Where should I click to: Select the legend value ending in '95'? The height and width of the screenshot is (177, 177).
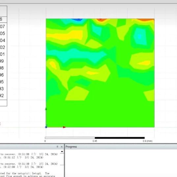2,82
